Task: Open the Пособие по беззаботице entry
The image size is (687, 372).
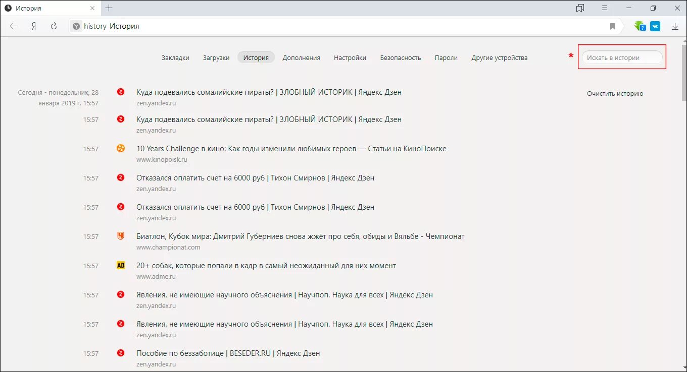Action: (228, 353)
